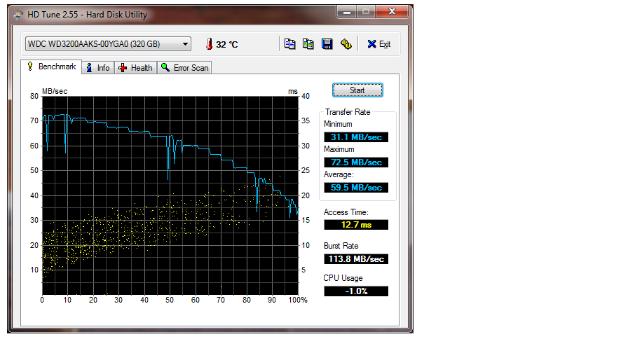
Task: Click the CPU Usage -1.0% readout
Action: click(x=355, y=291)
